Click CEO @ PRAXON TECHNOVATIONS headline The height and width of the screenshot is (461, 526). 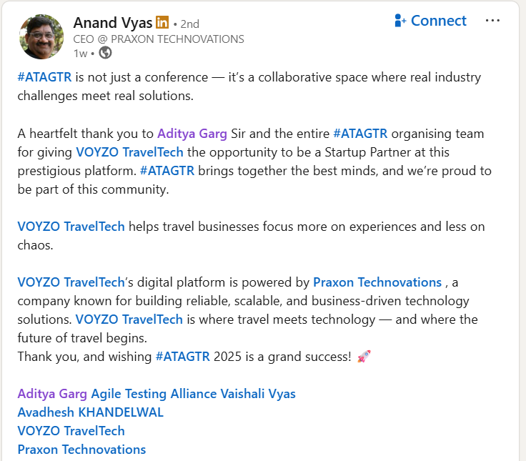pyautogui.click(x=159, y=39)
